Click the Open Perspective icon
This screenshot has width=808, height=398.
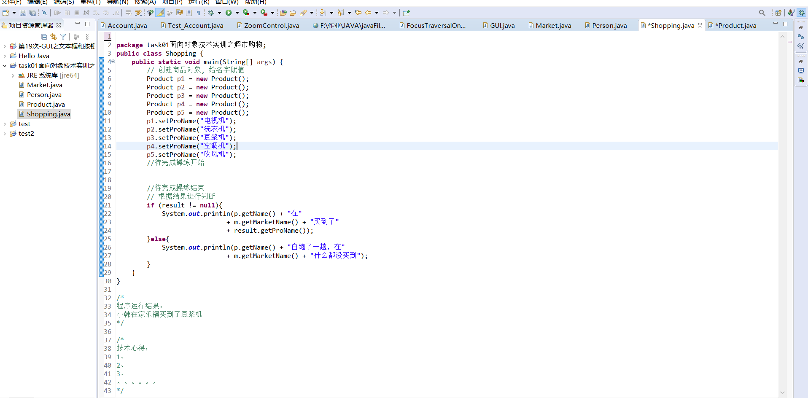click(x=778, y=13)
